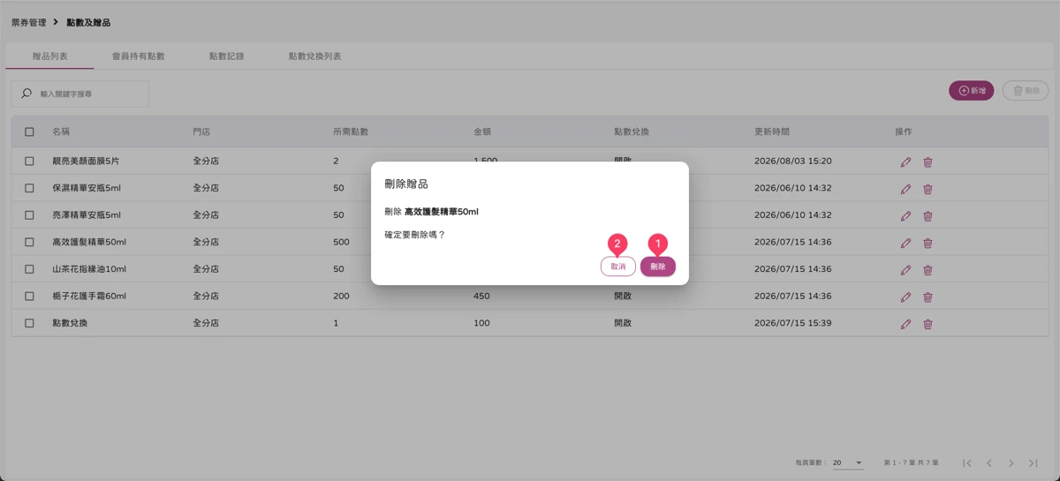Click the 保濕精華安瓶5ml item name
This screenshot has width=1060, height=481.
[x=87, y=188]
